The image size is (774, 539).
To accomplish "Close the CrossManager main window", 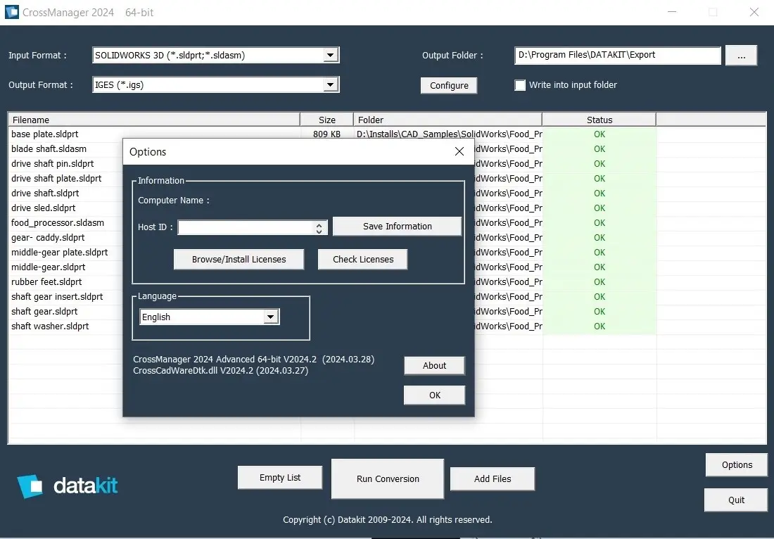I will [x=754, y=13].
